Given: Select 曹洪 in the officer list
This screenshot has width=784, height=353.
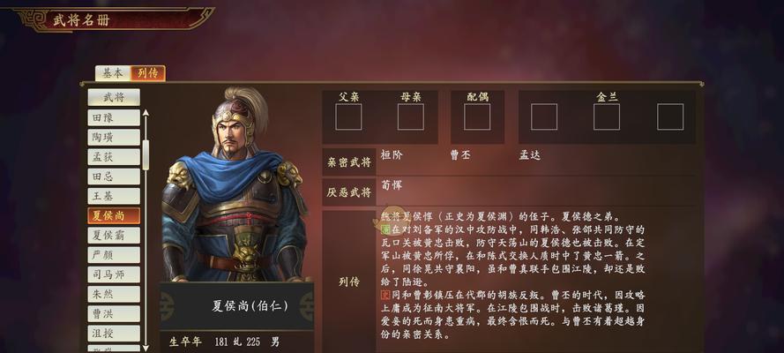Looking at the screenshot, I should [x=114, y=314].
